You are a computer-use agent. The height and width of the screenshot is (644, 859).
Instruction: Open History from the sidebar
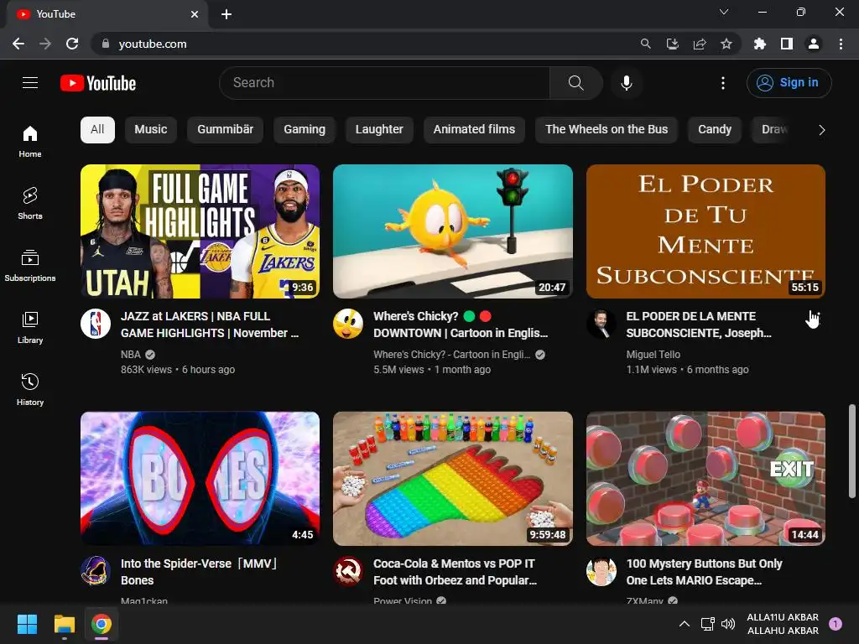(30, 389)
